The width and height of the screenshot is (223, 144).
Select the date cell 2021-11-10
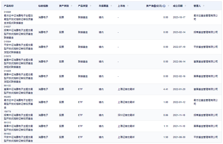click(x=179, y=126)
